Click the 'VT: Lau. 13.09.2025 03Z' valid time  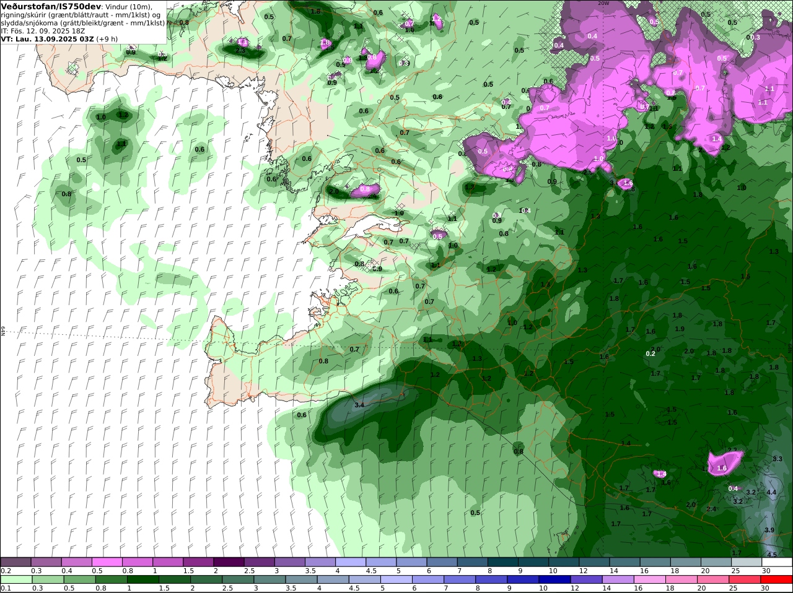coord(47,38)
